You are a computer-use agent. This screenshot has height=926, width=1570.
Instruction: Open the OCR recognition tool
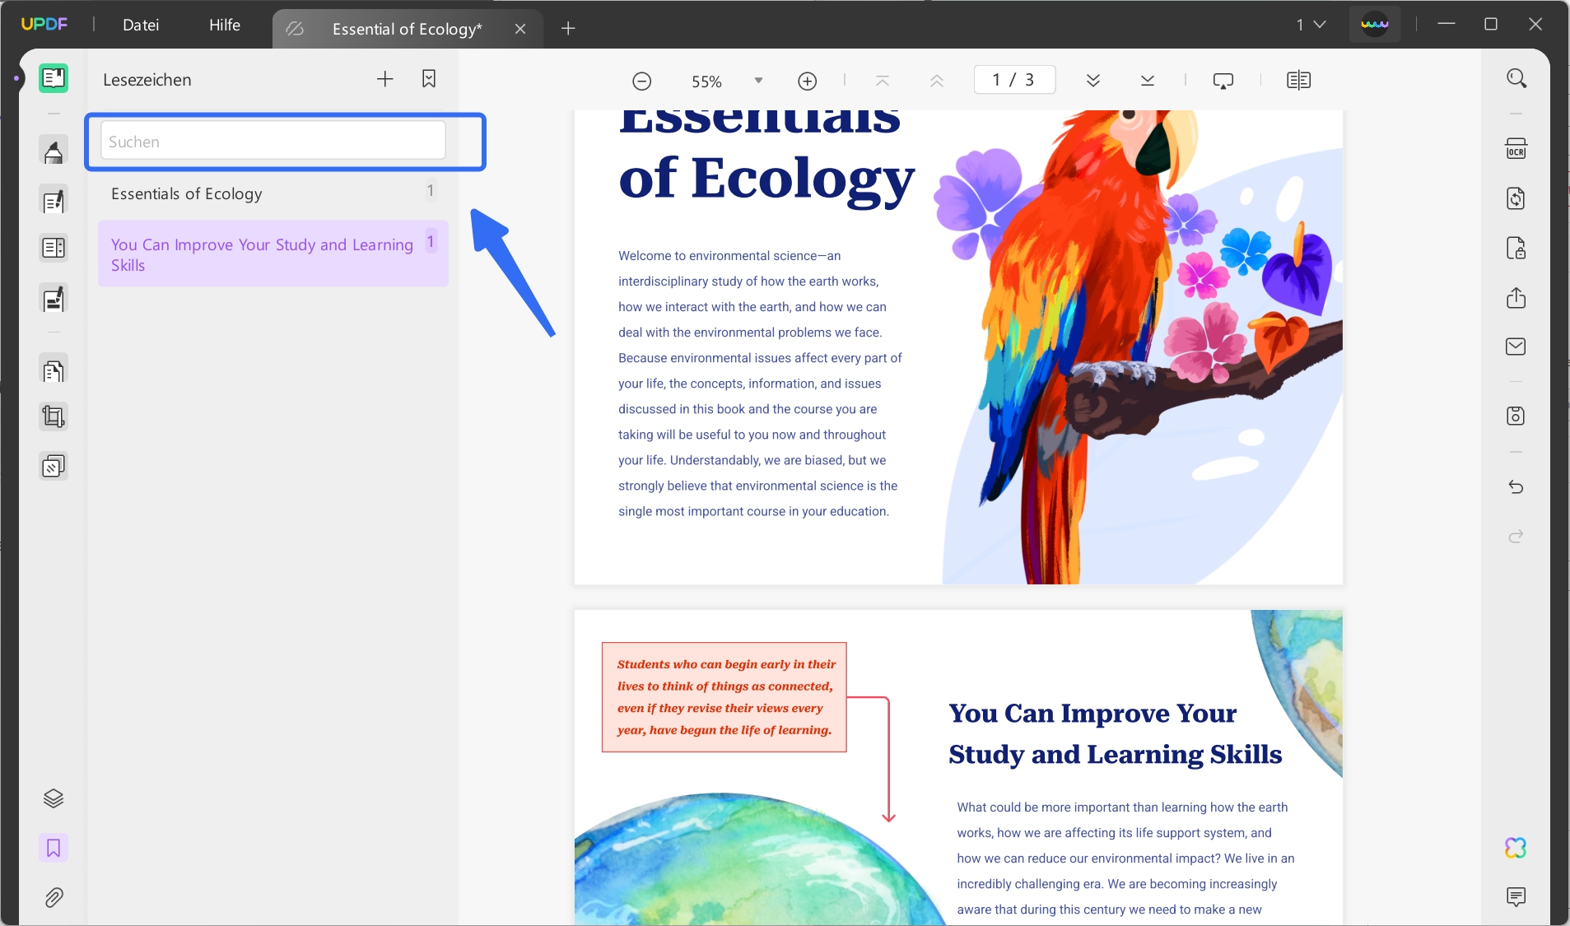(x=1516, y=149)
